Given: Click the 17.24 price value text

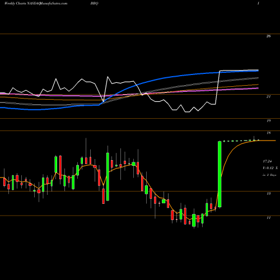Looking at the screenshot, I should coord(267,161).
